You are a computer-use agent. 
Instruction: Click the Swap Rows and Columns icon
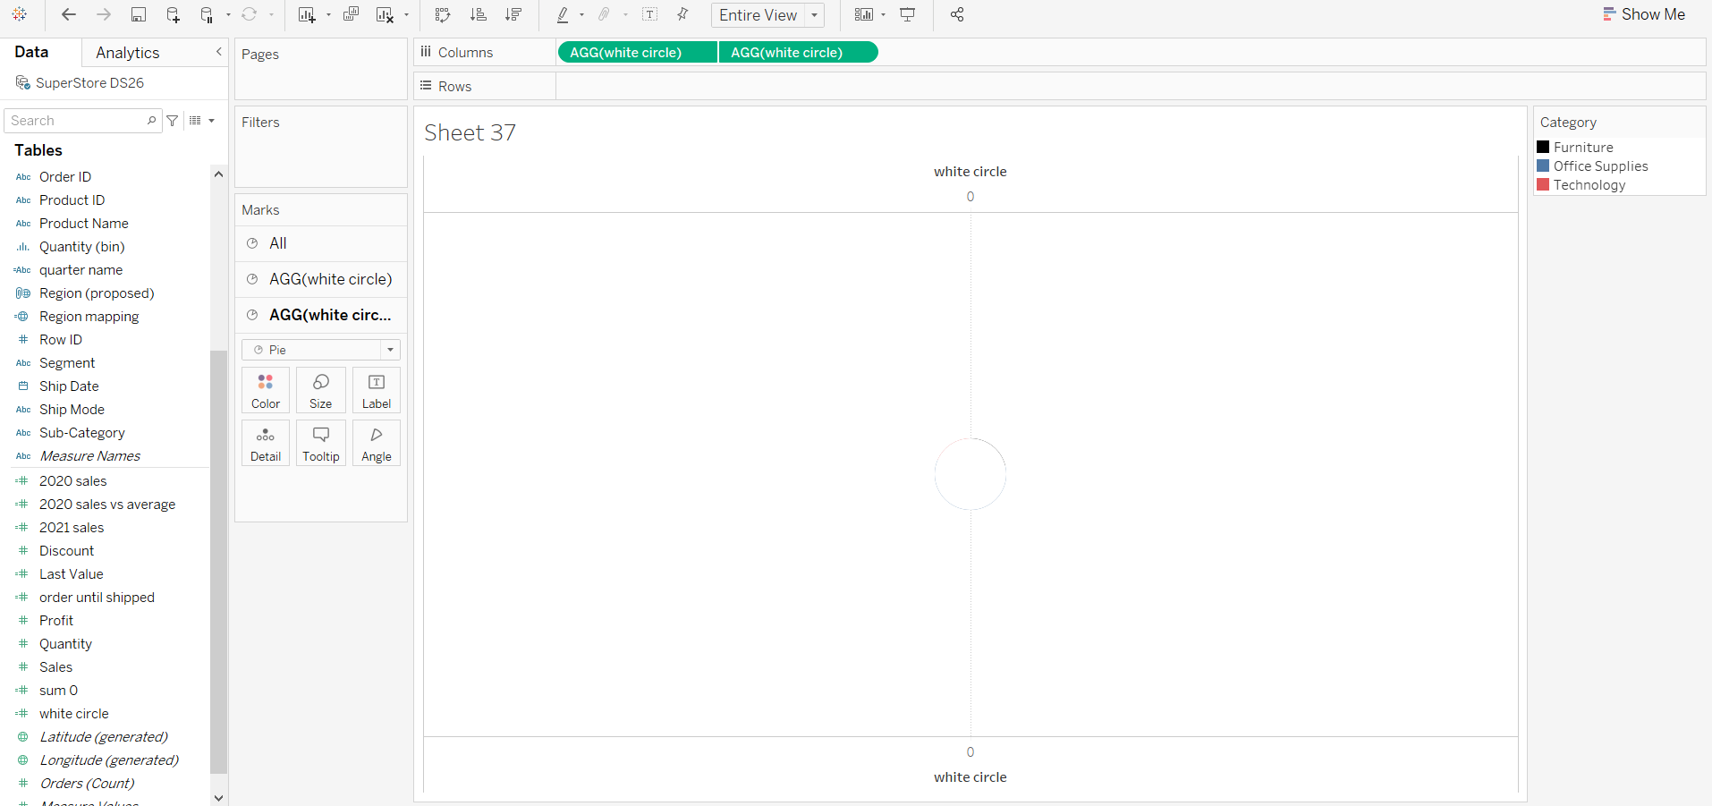(443, 14)
